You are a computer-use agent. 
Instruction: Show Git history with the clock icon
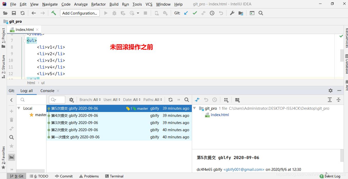(x=212, y=13)
